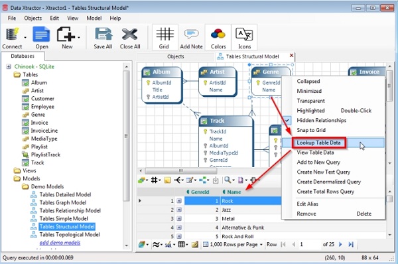Screen dimensions: 398x264
Task: Close the Tables Structural Model tab
Action: pyautogui.click(x=291, y=55)
